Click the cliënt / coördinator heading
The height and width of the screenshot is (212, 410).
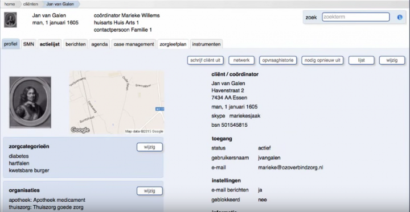click(x=235, y=74)
